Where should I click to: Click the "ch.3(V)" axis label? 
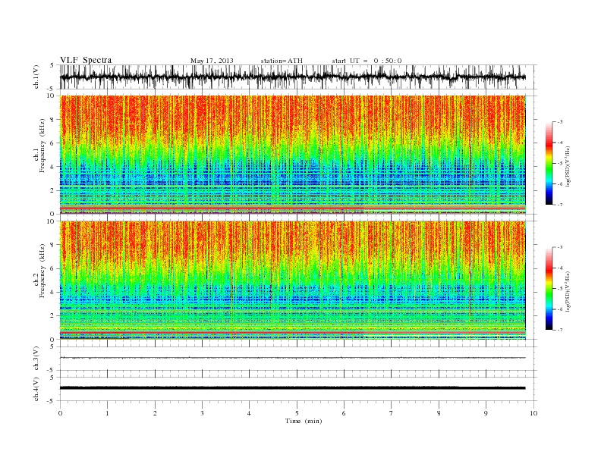click(36, 359)
